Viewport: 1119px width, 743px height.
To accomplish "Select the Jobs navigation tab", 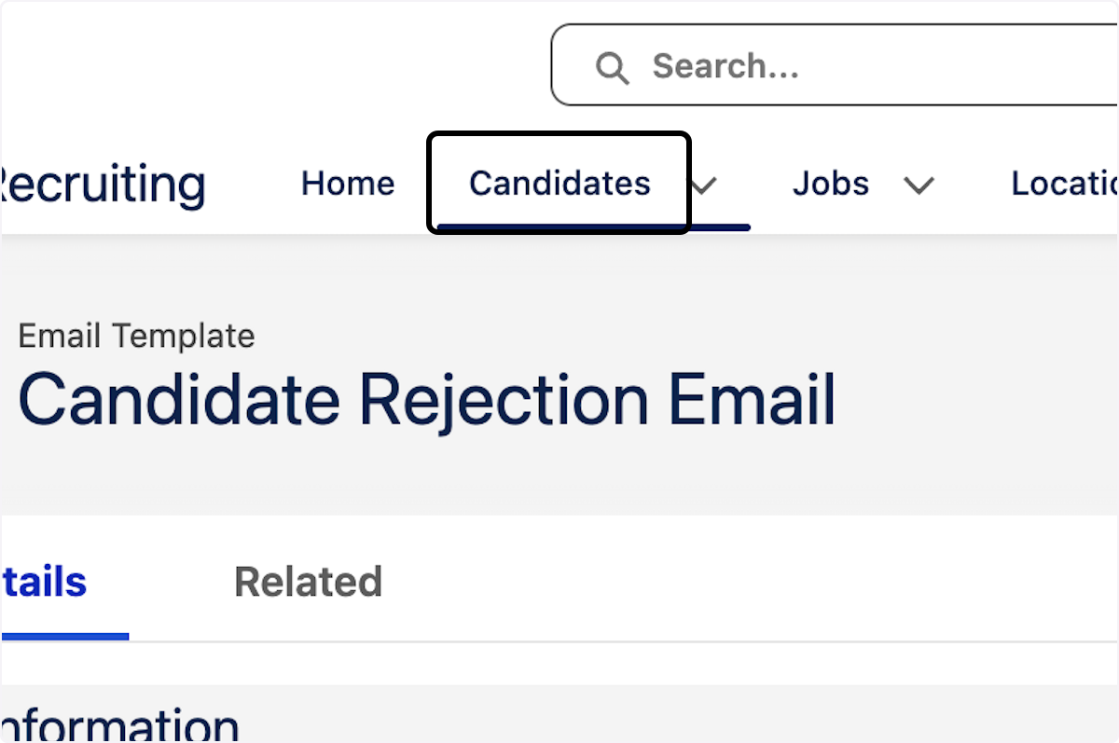I will [x=830, y=183].
